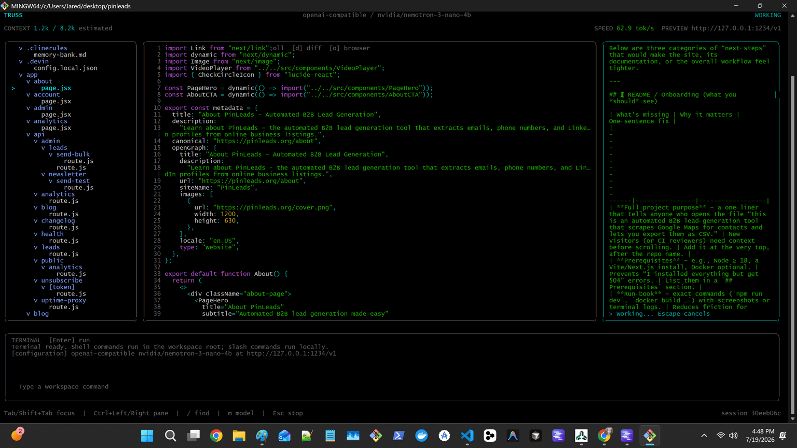This screenshot has height=448, width=797.
Task: Click the '## README / Onboarding' heading
Action: point(672,95)
